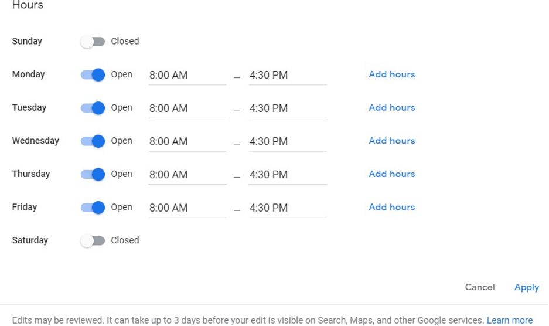Disable the Tuesday open toggle
549x326 pixels.
93,108
